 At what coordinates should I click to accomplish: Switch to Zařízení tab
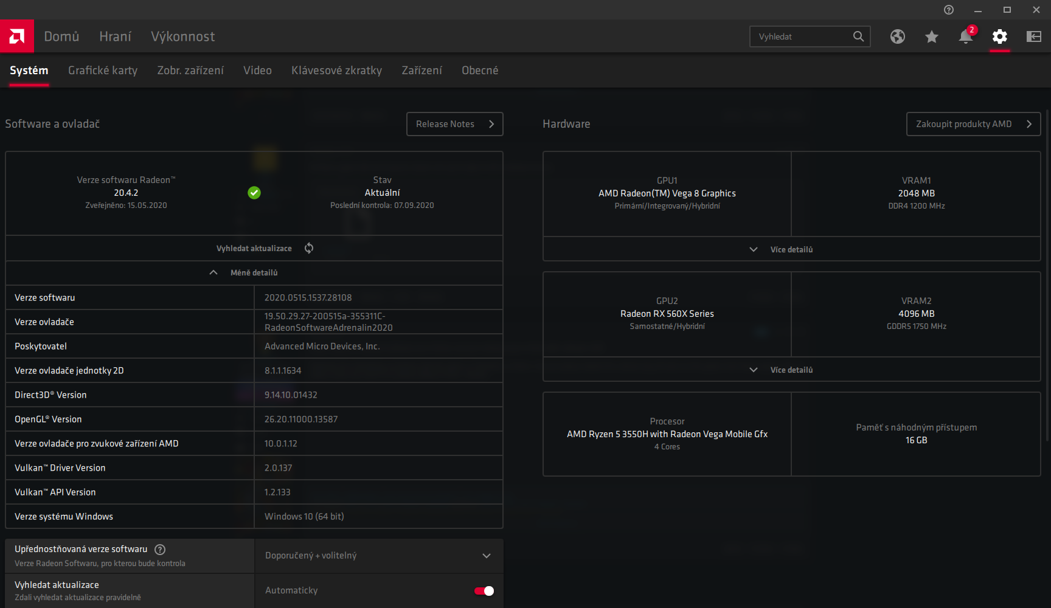(421, 71)
